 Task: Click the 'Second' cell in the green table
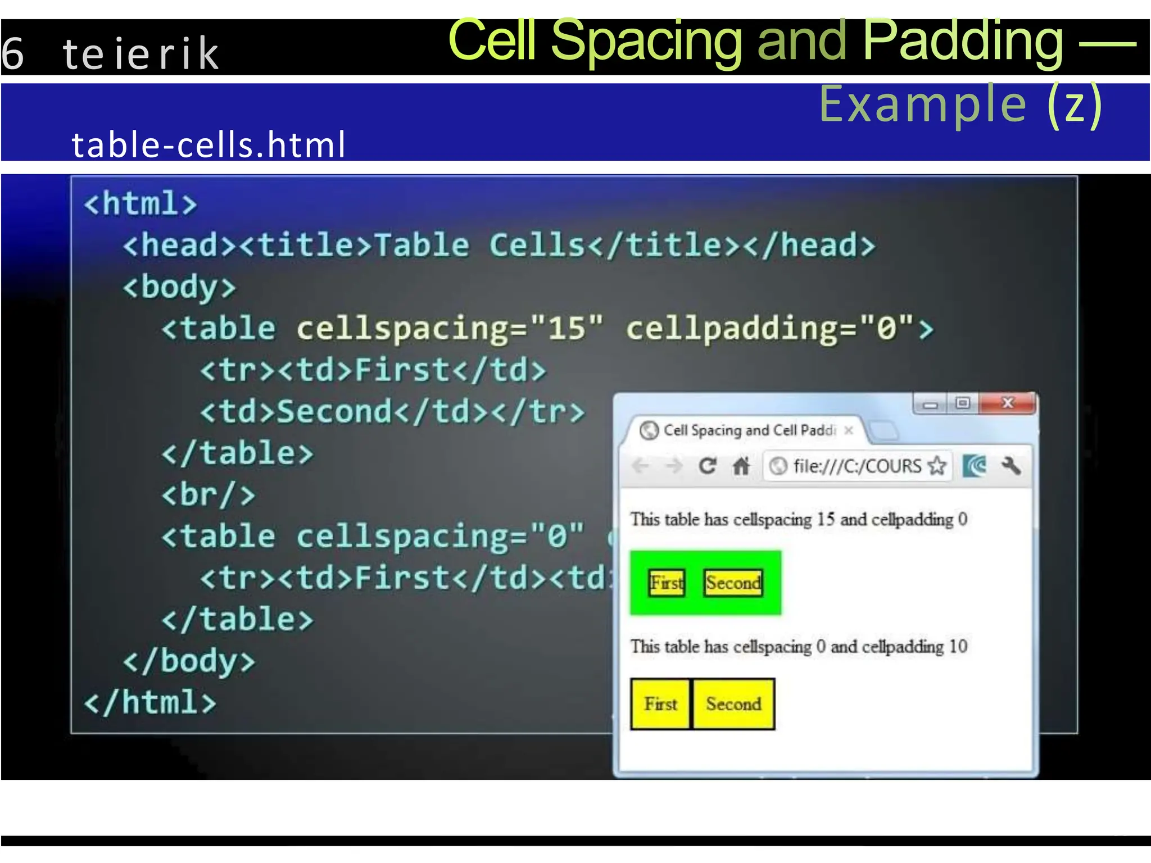733,583
